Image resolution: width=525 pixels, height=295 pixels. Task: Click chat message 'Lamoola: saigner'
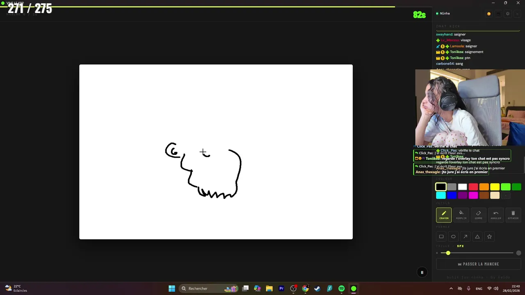[457, 46]
